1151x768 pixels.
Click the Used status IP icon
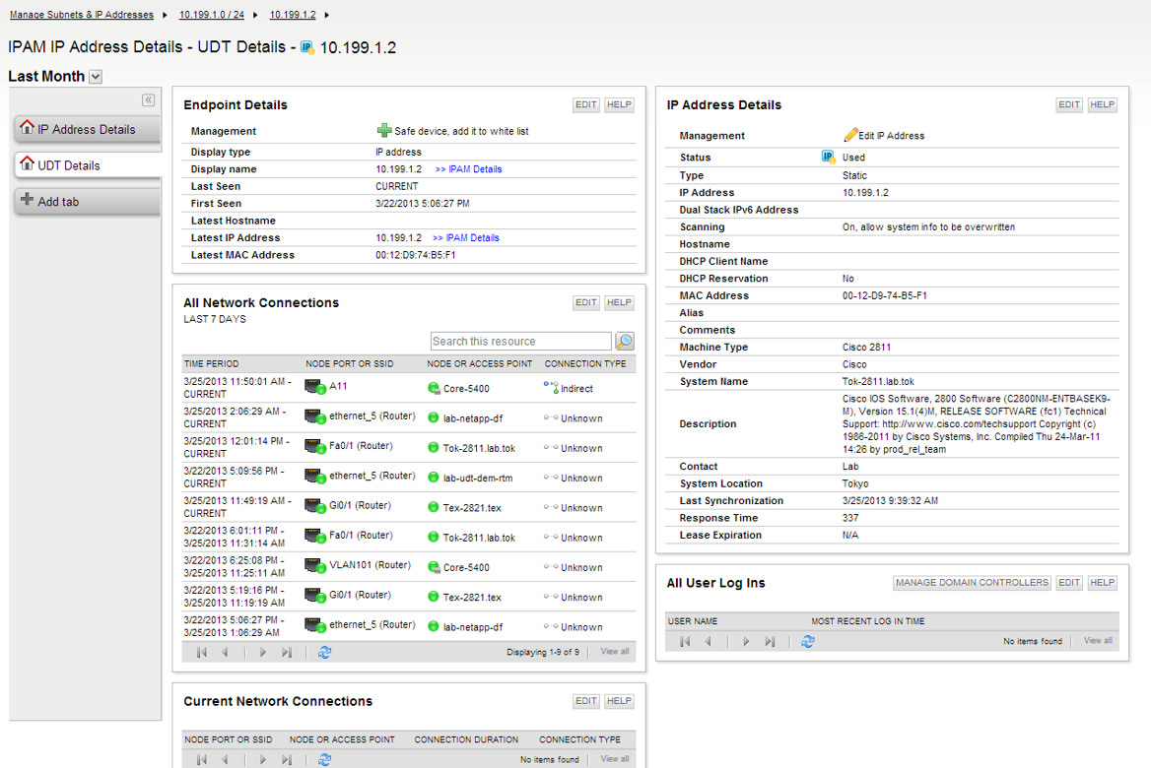828,157
